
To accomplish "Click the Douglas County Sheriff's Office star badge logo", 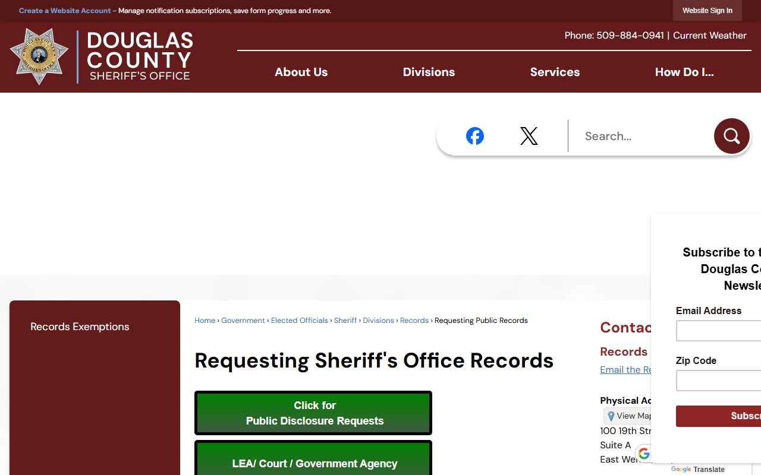I will [x=39, y=56].
